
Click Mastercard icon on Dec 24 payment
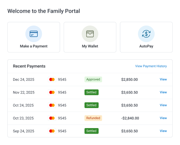tap(52, 79)
